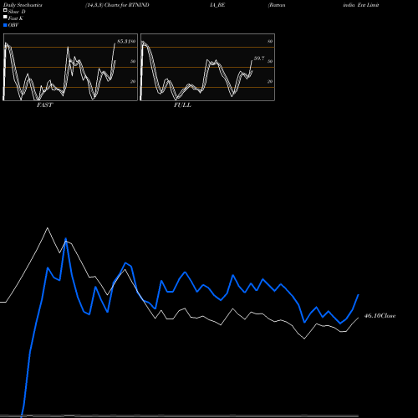
Task: Click the 59.7 value in the FULL chart
Action: pyautogui.click(x=259, y=59)
